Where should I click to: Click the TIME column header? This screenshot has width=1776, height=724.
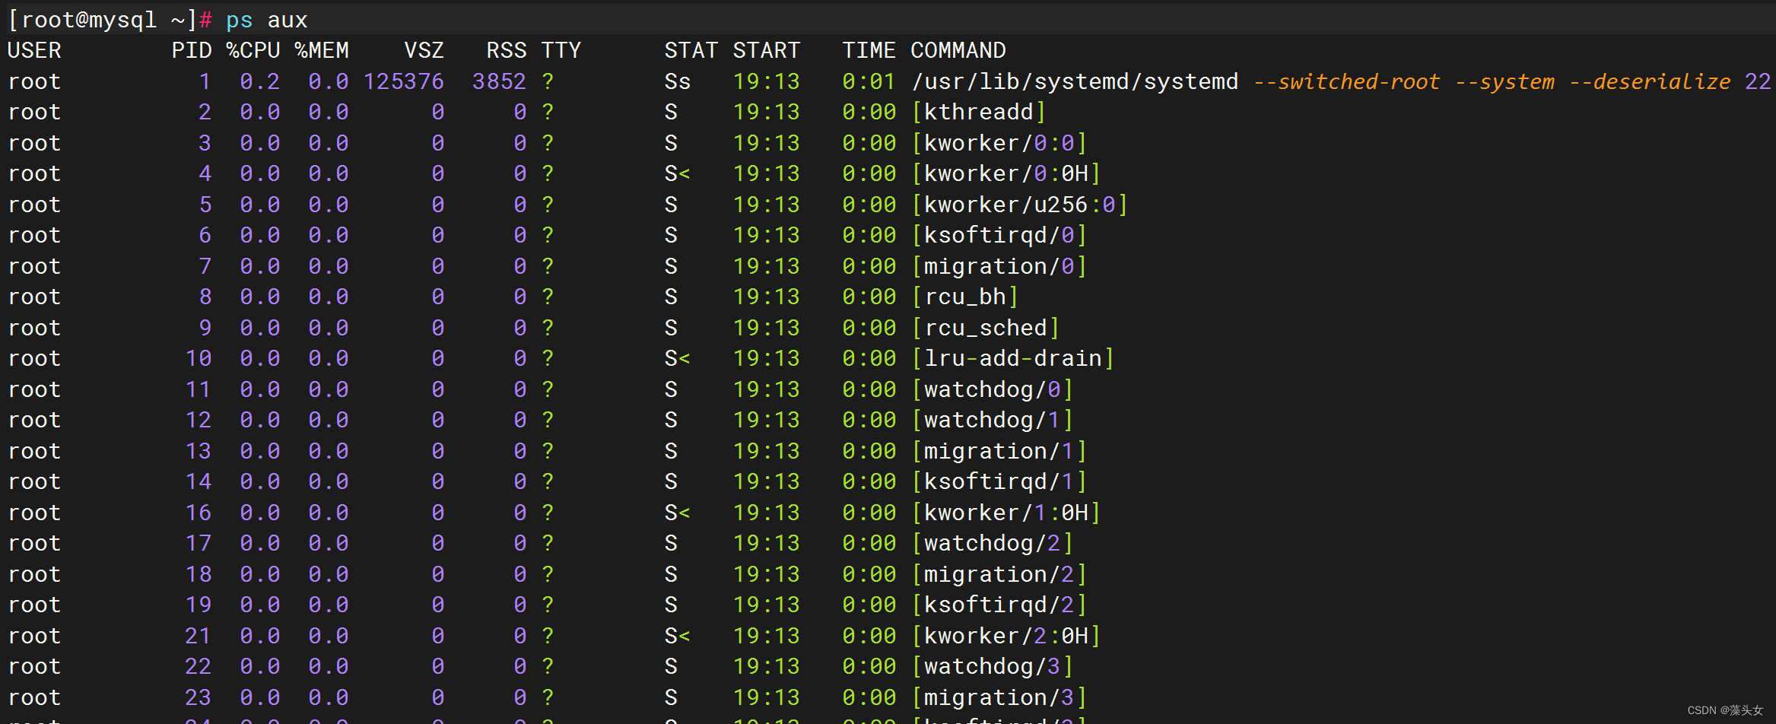pyautogui.click(x=869, y=51)
